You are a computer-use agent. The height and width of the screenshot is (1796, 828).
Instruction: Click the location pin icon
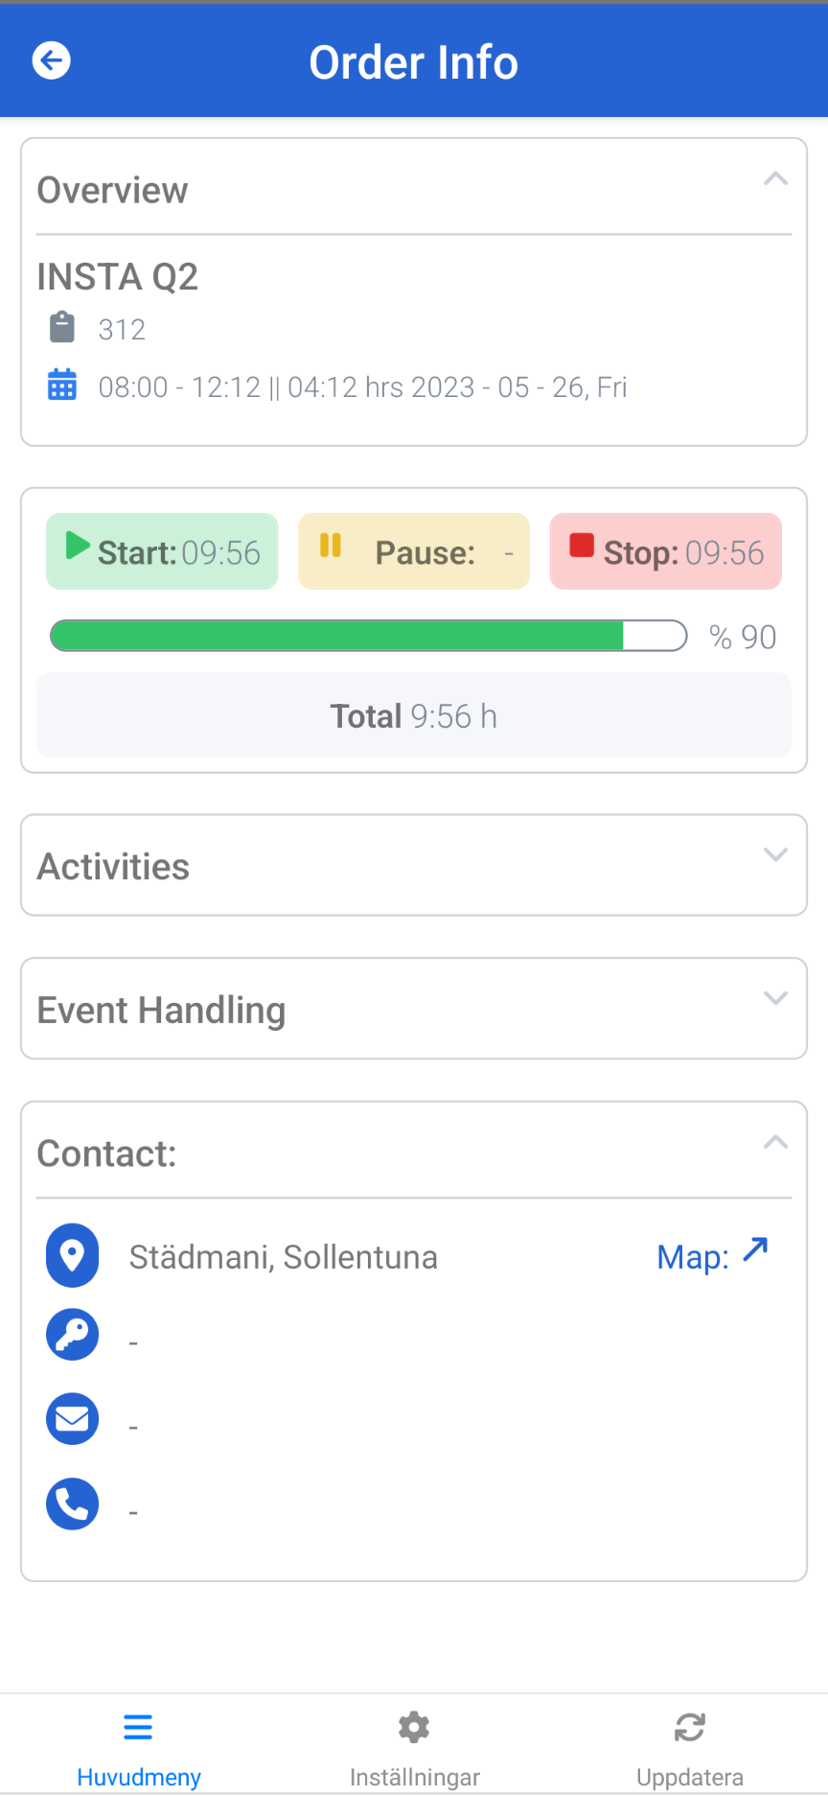[x=73, y=1255]
